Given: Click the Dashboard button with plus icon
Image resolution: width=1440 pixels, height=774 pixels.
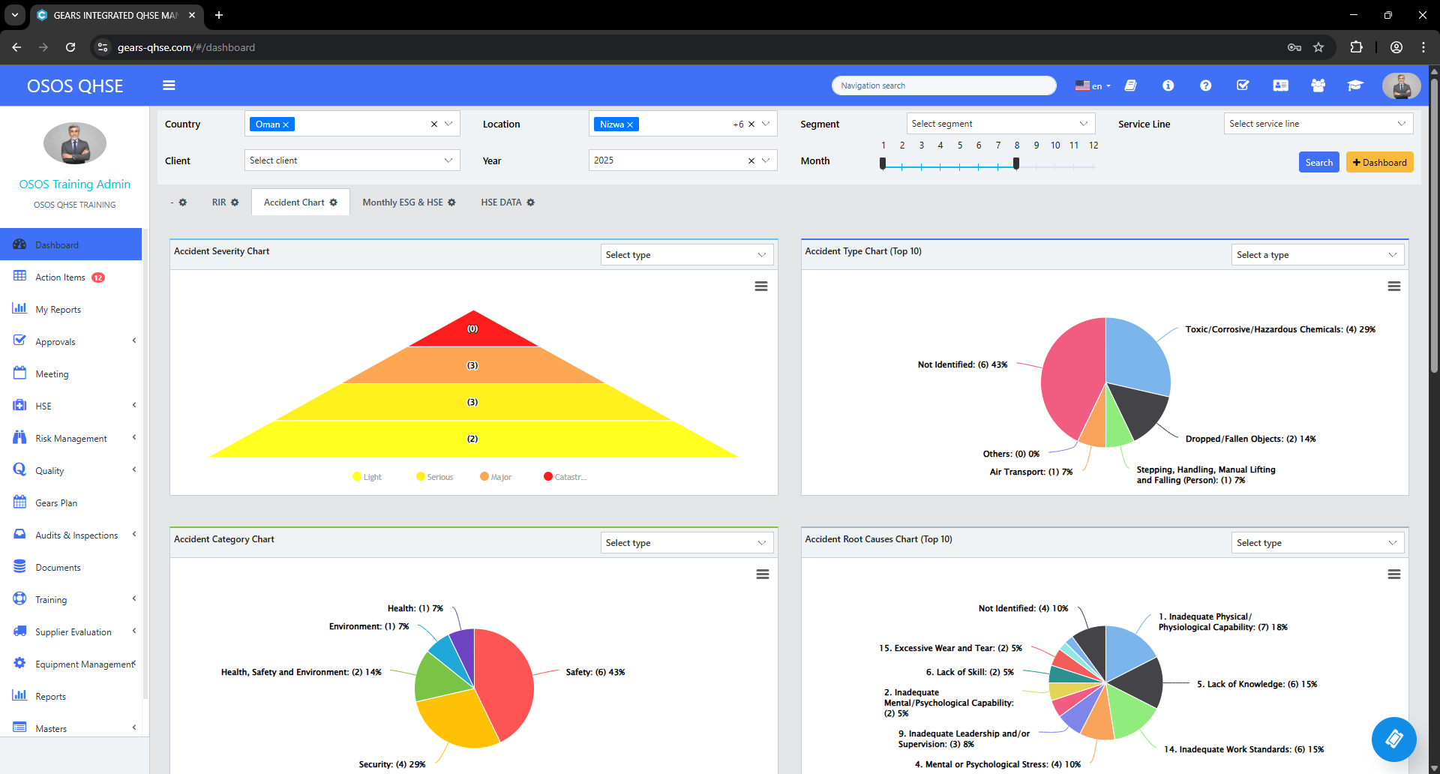Looking at the screenshot, I should click(1380, 162).
